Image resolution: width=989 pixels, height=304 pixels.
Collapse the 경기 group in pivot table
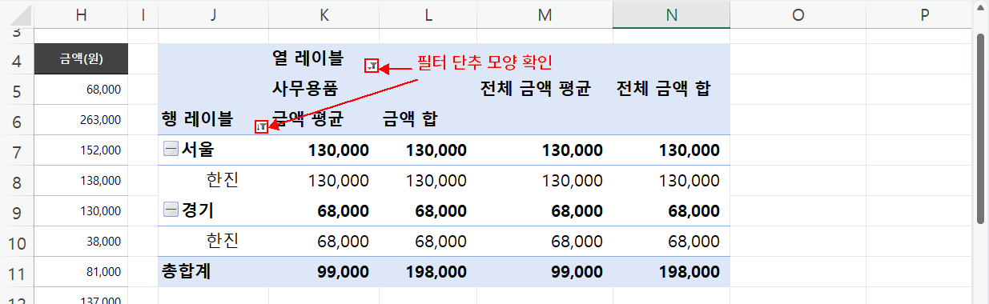tap(170, 210)
